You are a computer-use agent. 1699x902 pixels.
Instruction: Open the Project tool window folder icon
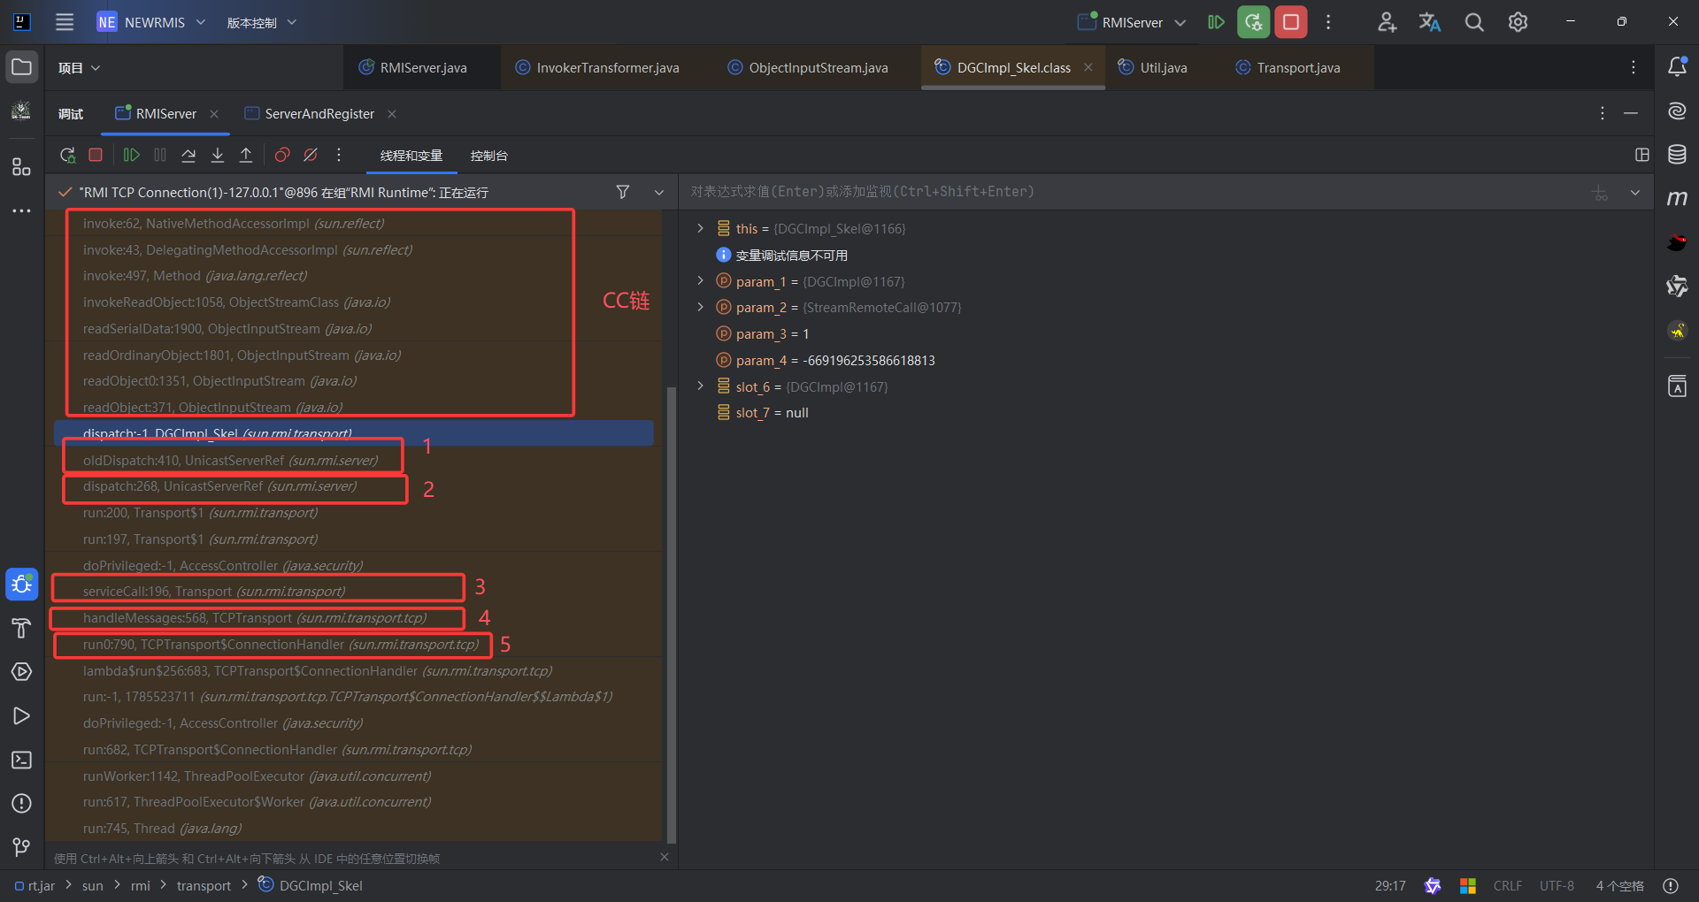pos(22,67)
